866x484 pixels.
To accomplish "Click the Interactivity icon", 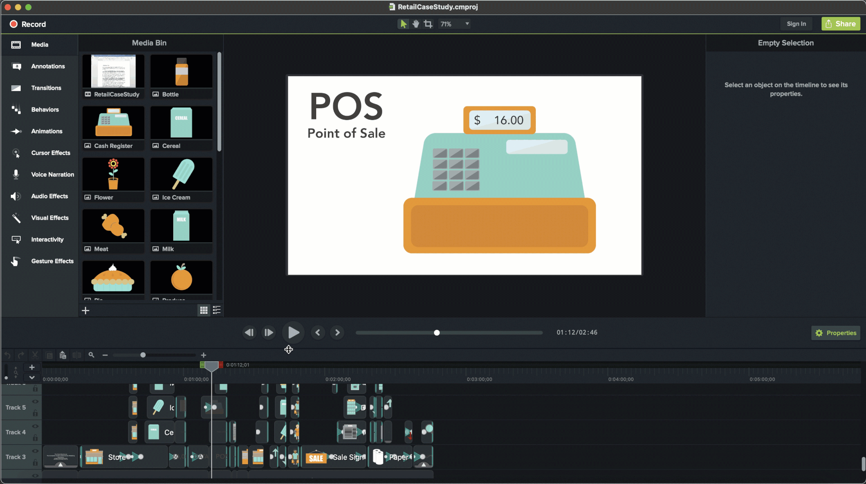I will click(x=16, y=240).
